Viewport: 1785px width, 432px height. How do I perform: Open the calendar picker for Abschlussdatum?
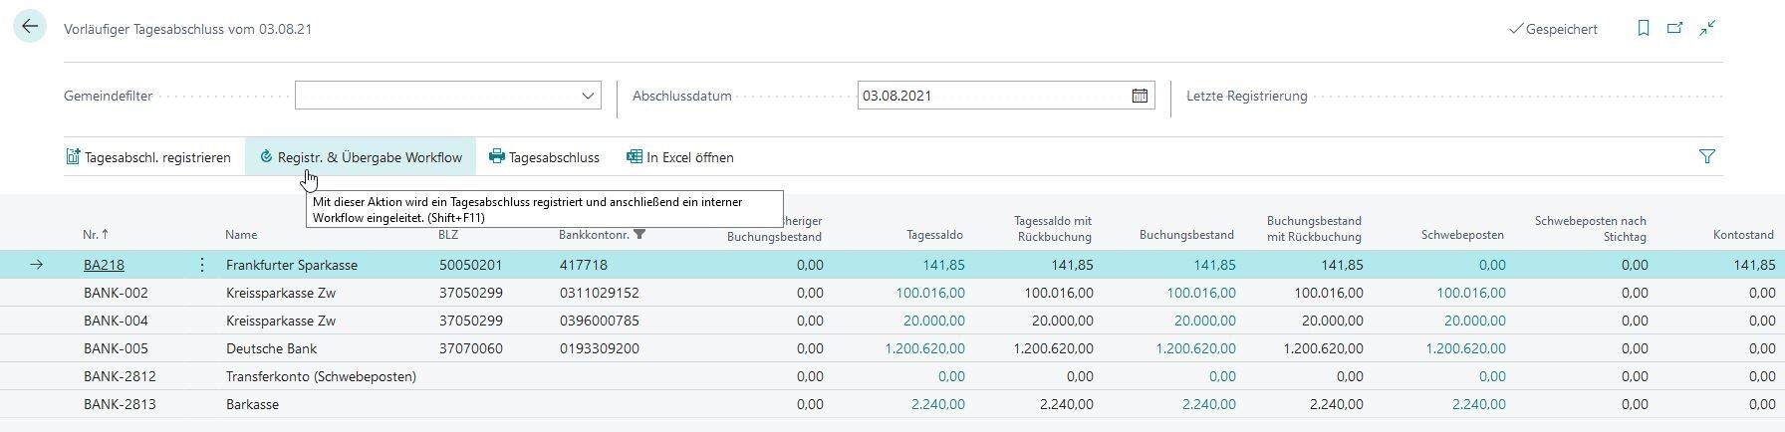(1140, 97)
